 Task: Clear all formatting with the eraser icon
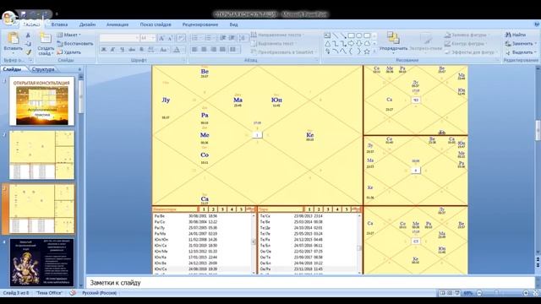[181, 38]
